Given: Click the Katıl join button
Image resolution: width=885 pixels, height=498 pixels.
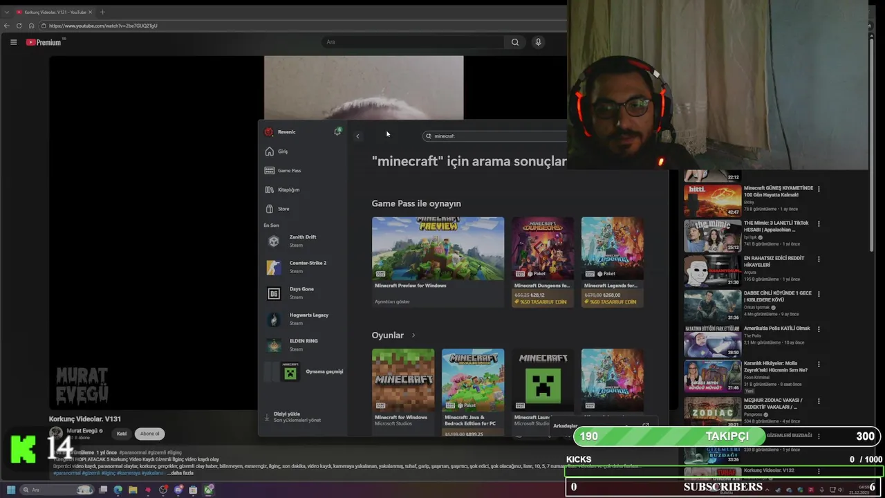Looking at the screenshot, I should pos(122,434).
